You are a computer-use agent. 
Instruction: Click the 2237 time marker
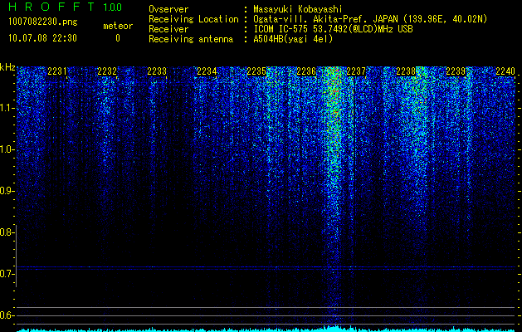(x=356, y=71)
